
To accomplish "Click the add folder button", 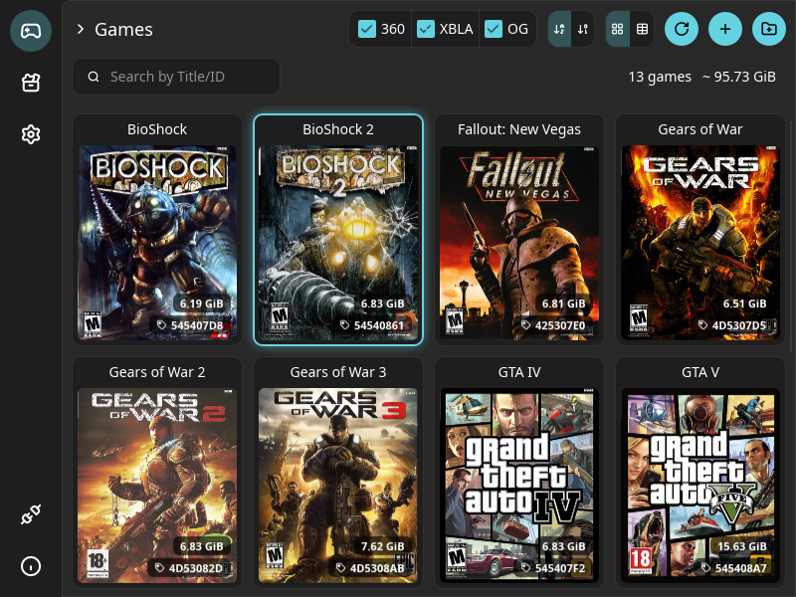I will [x=769, y=29].
